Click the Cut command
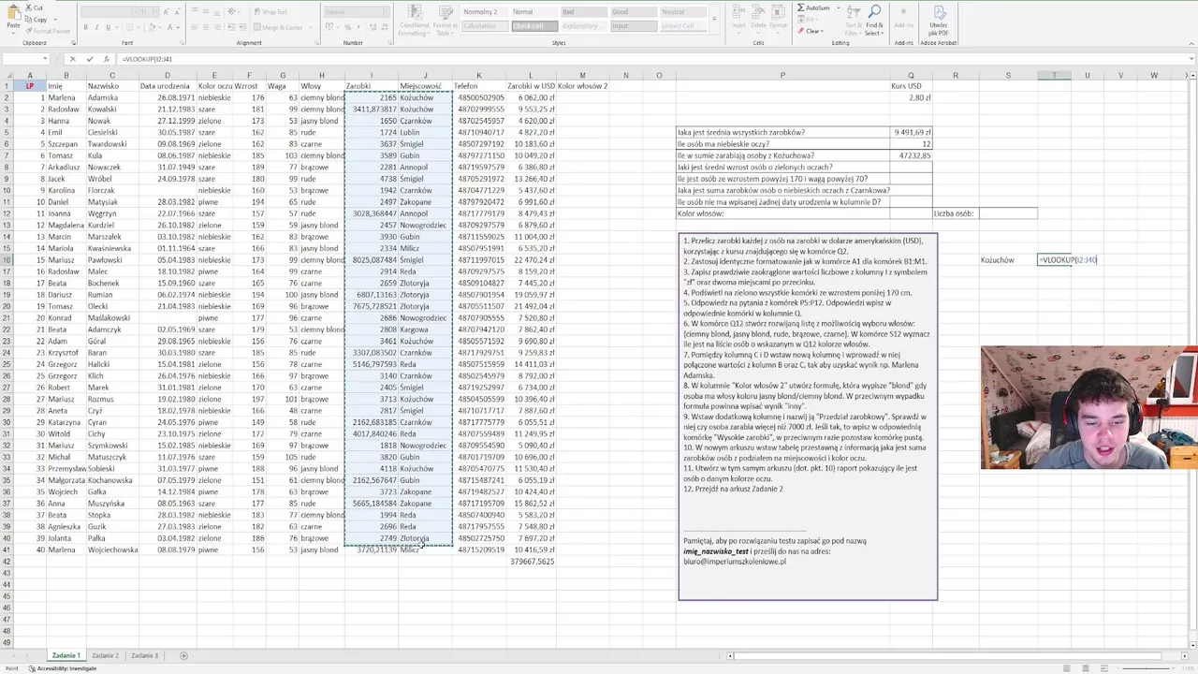The width and height of the screenshot is (1198, 674). pyautogui.click(x=34, y=7)
